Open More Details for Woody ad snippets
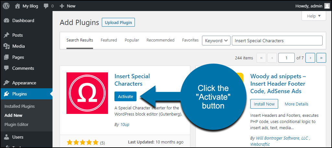Screen dimensions: 332x148 tap(296, 104)
